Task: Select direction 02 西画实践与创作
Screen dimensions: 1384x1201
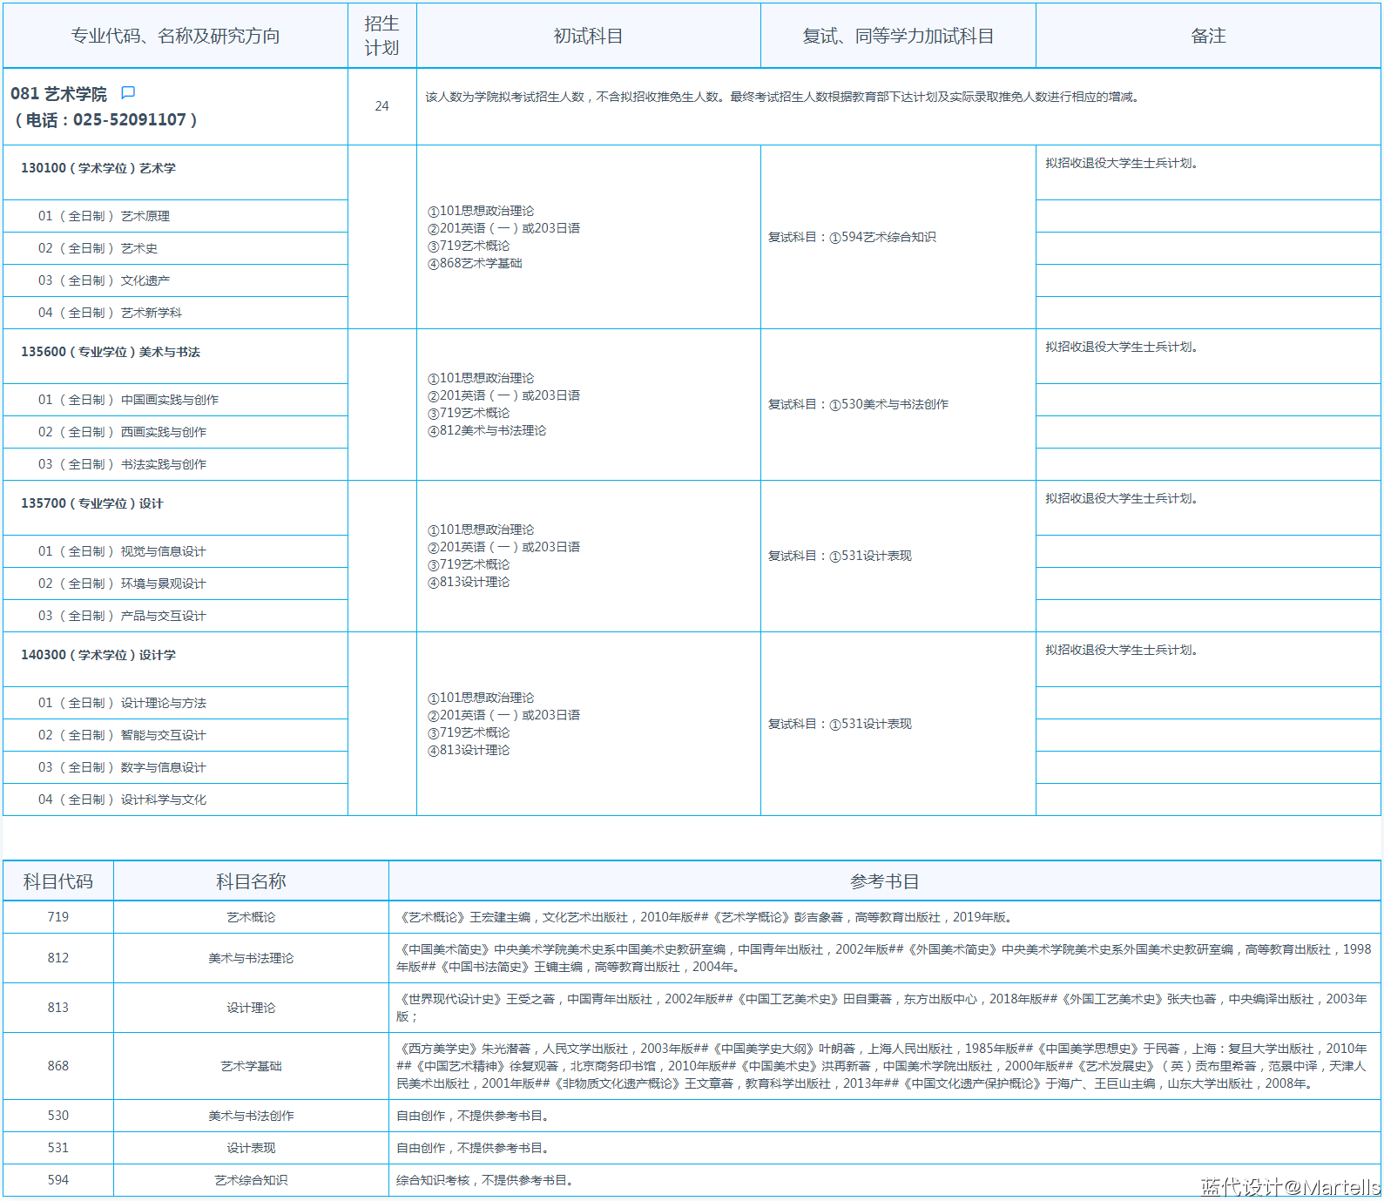Action: [x=122, y=432]
